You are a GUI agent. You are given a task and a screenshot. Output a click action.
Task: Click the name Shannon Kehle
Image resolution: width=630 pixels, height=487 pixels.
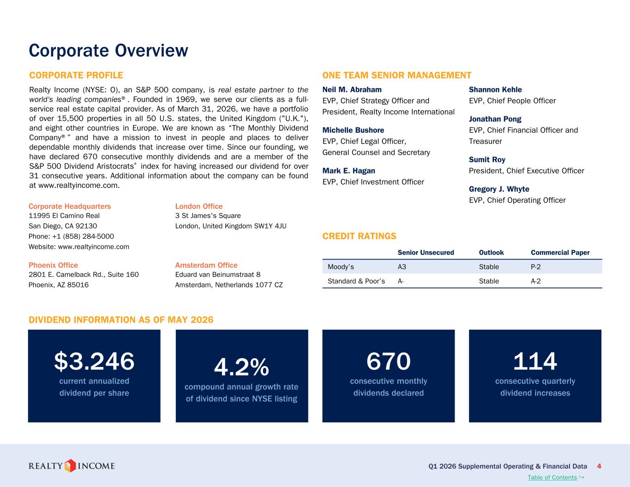click(x=495, y=90)
